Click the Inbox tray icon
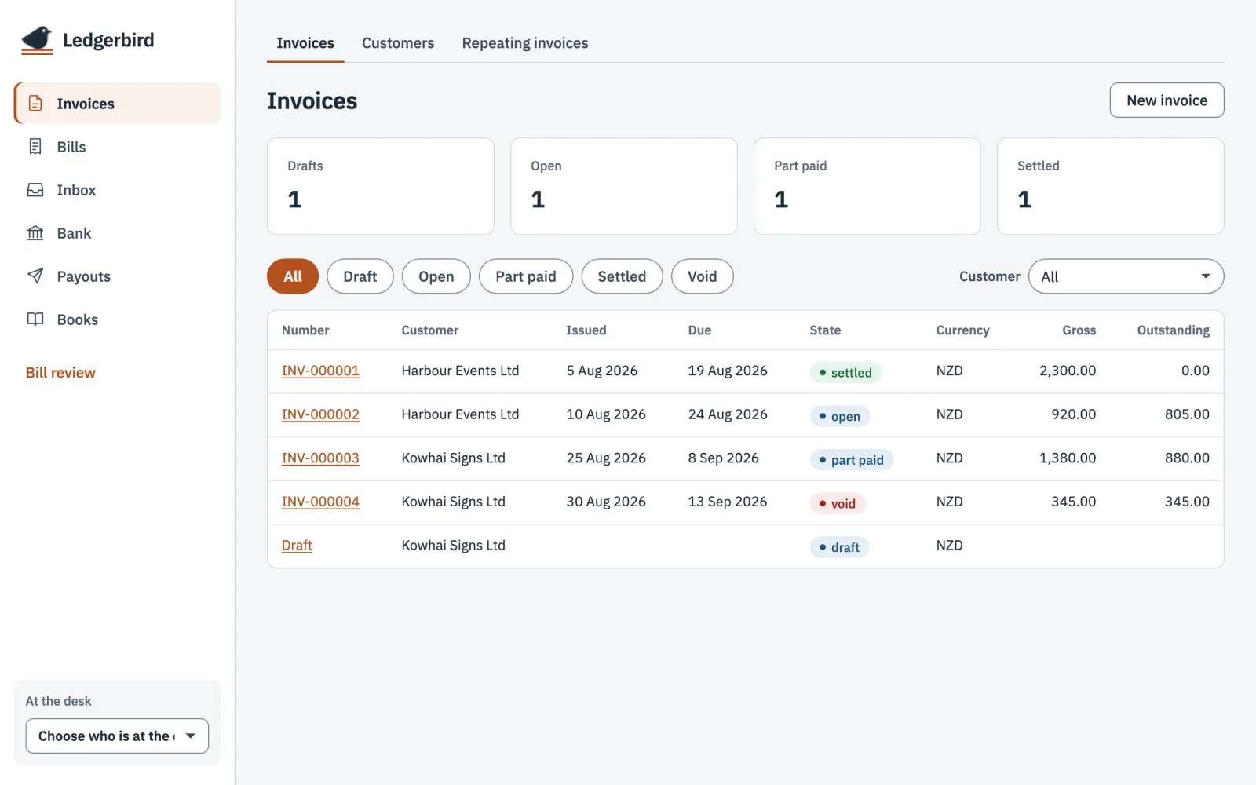 [35, 190]
